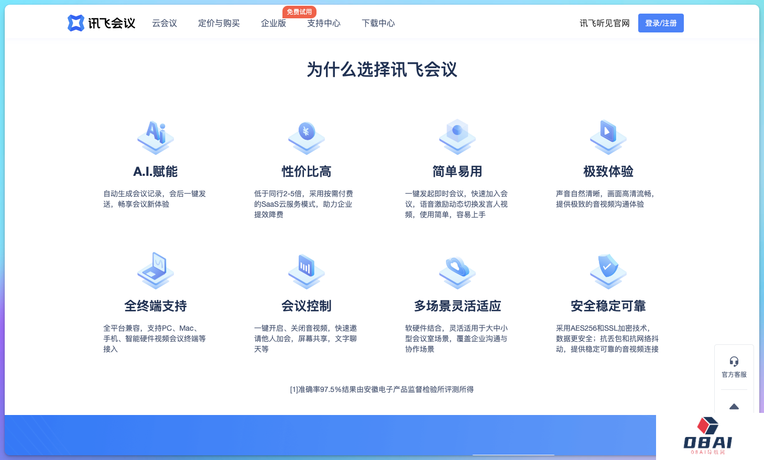Click the 登录/注册 button
764x460 pixels.
coord(661,23)
